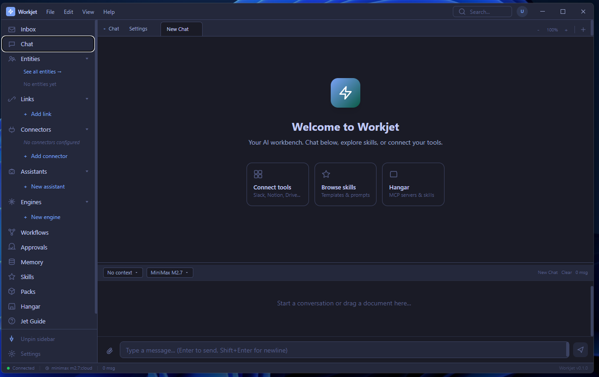Open the MiniMax M2.7 model selector
599x377 pixels.
[x=170, y=272]
